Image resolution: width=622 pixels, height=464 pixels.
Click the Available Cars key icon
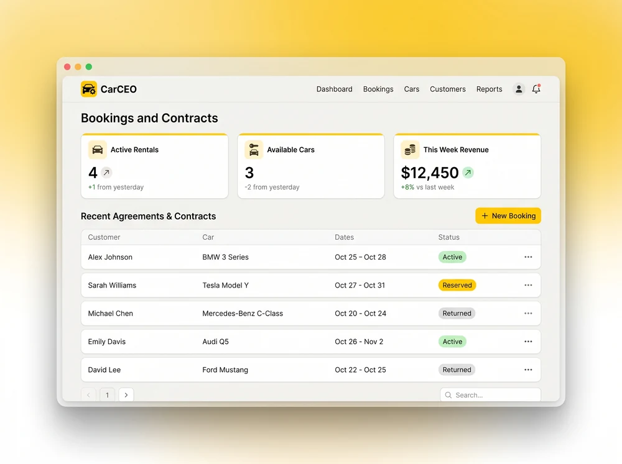click(x=254, y=150)
